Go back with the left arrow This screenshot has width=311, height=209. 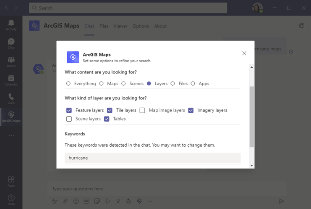[x=6, y=8]
